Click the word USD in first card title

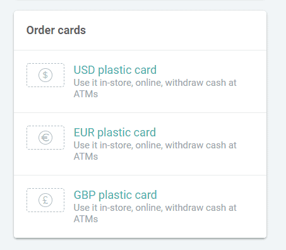[x=85, y=70]
